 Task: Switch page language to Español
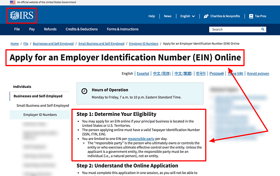143,73
